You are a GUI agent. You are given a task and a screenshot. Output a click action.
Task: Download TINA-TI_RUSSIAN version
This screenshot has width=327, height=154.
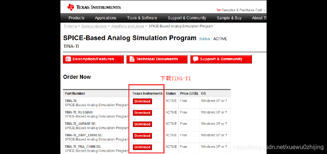142,113
